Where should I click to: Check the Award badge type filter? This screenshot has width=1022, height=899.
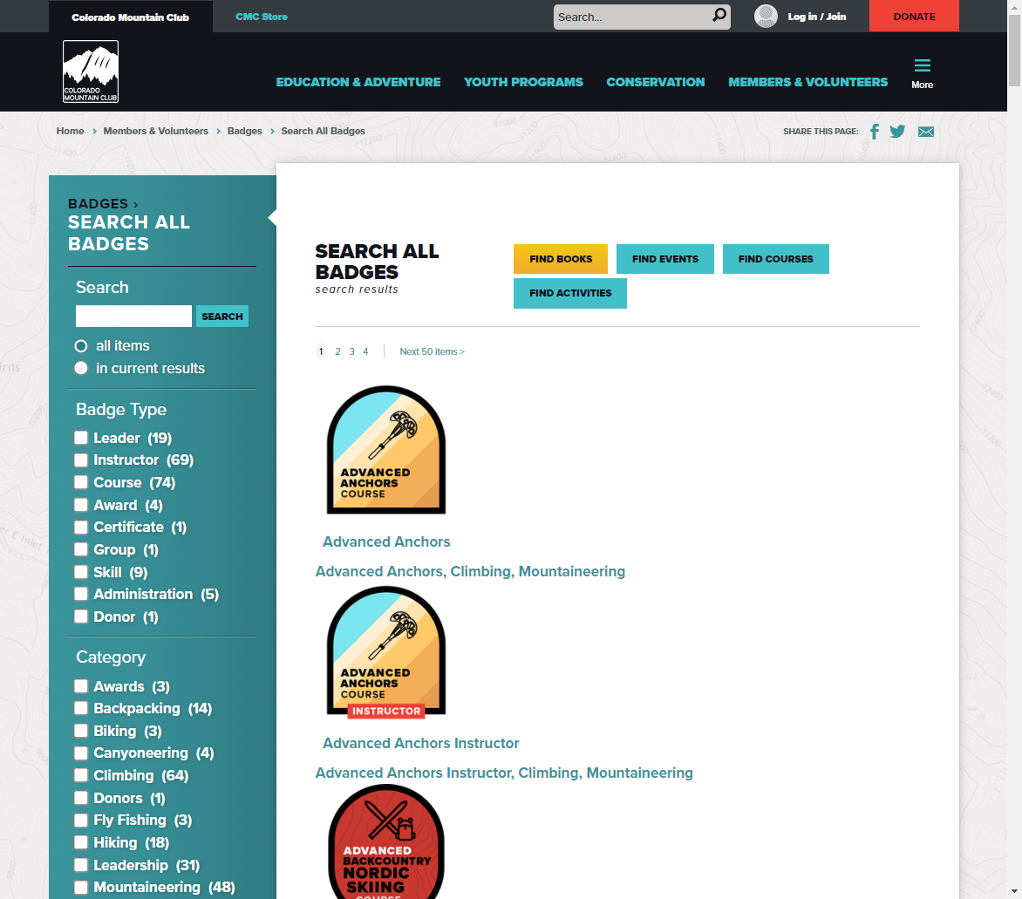[81, 505]
